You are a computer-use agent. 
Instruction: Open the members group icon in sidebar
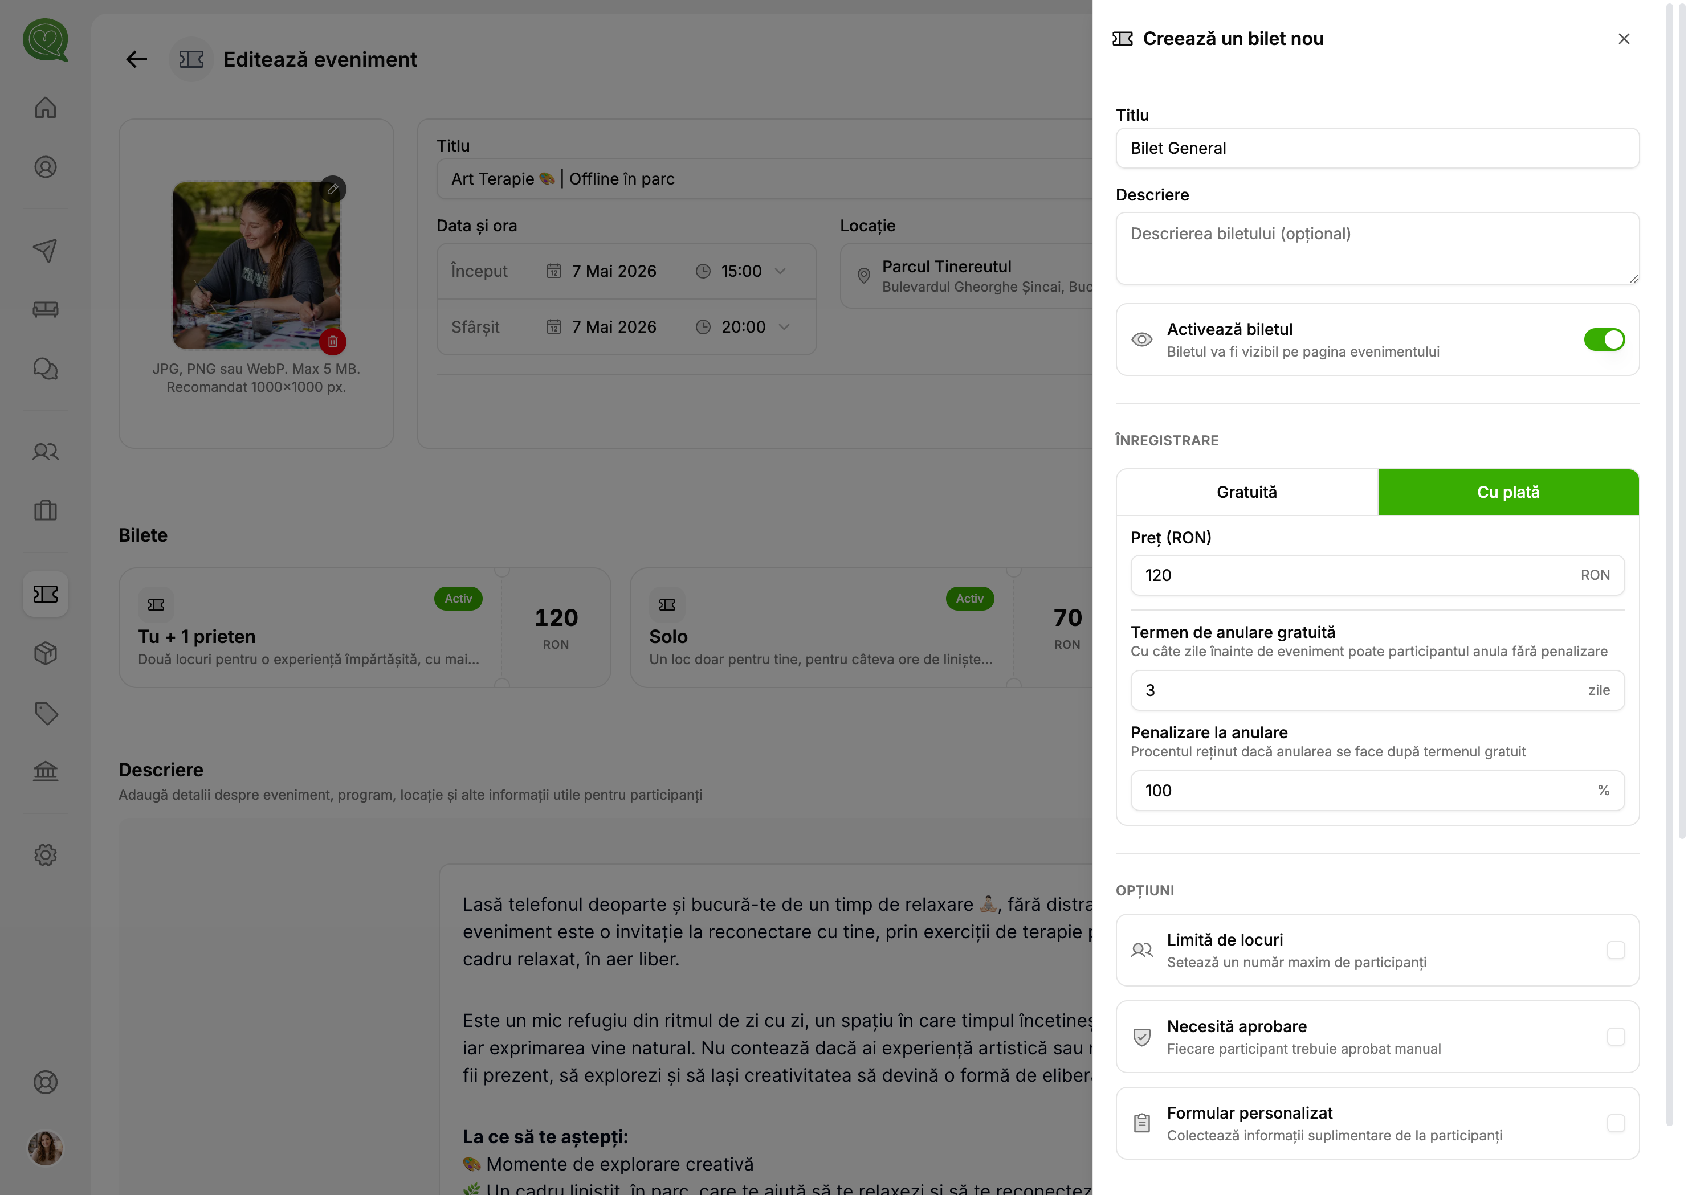click(x=45, y=451)
